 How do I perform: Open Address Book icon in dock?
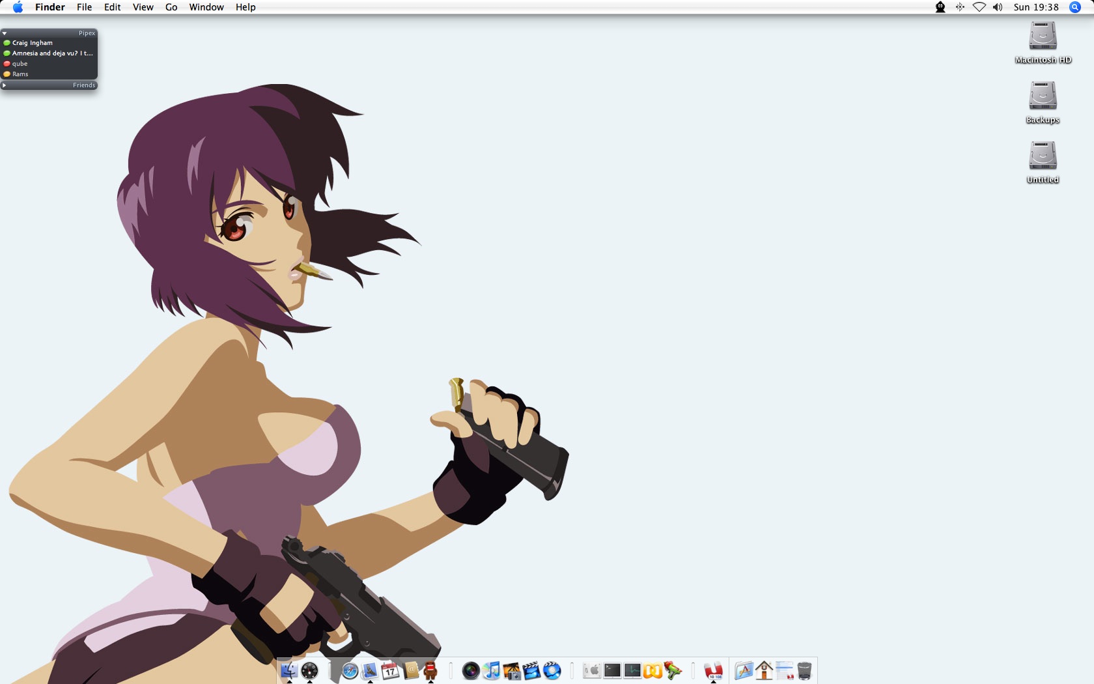coord(410,670)
